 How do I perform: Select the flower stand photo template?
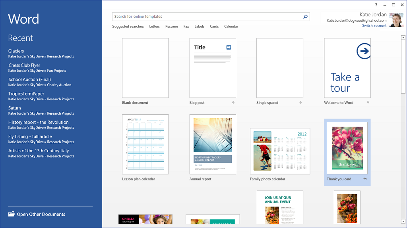click(347, 207)
